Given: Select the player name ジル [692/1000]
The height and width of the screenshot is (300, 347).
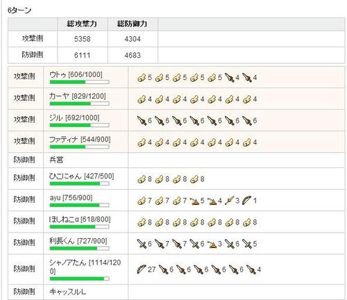Looking at the screenshot, I should (74, 118).
